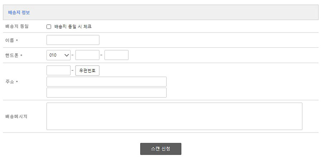Click the 핸드폰 field label
The width and height of the screenshot is (322, 161).
click(12, 55)
